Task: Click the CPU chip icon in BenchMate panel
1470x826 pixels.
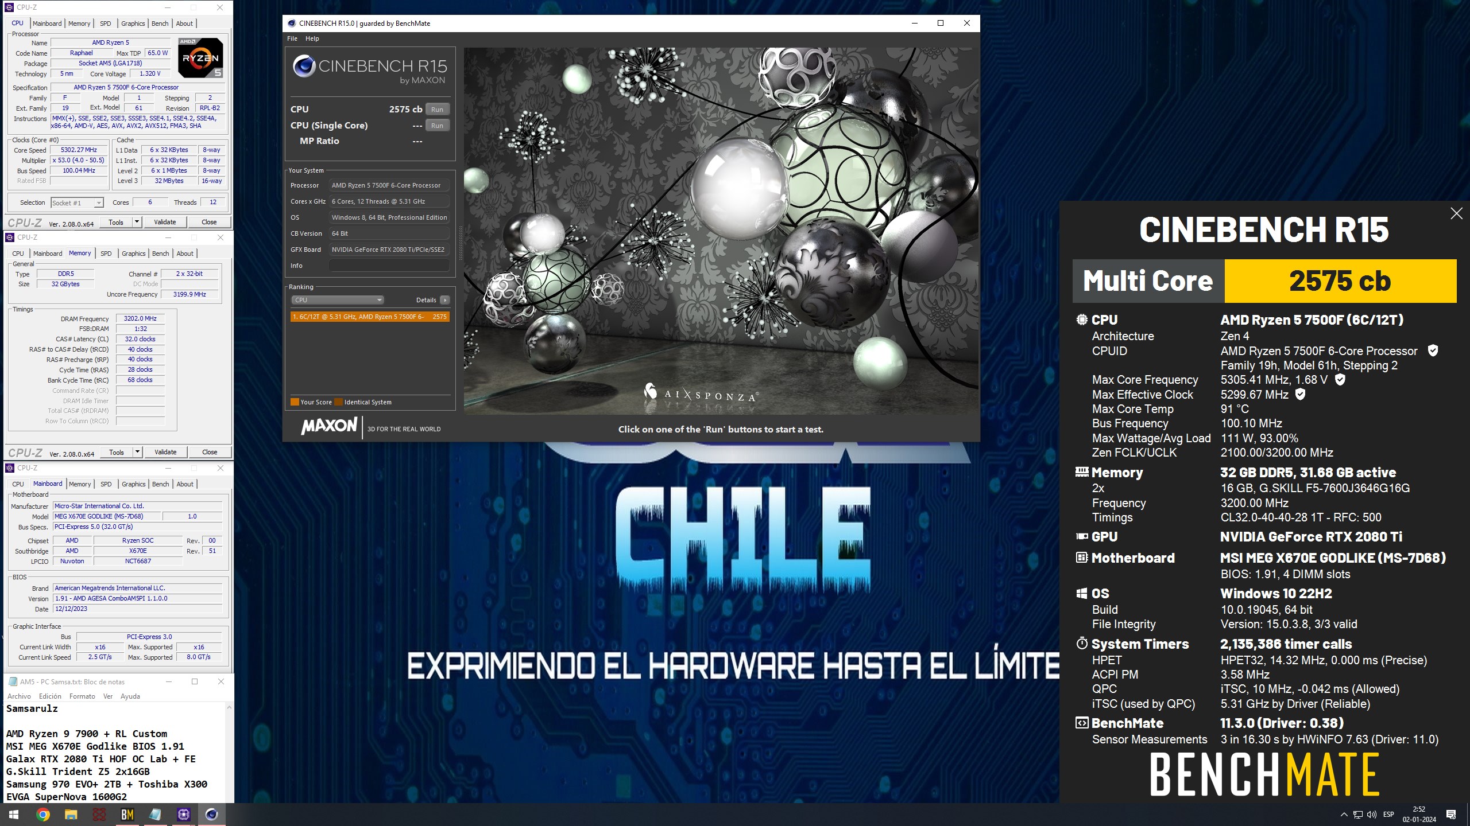Action: [x=1082, y=320]
